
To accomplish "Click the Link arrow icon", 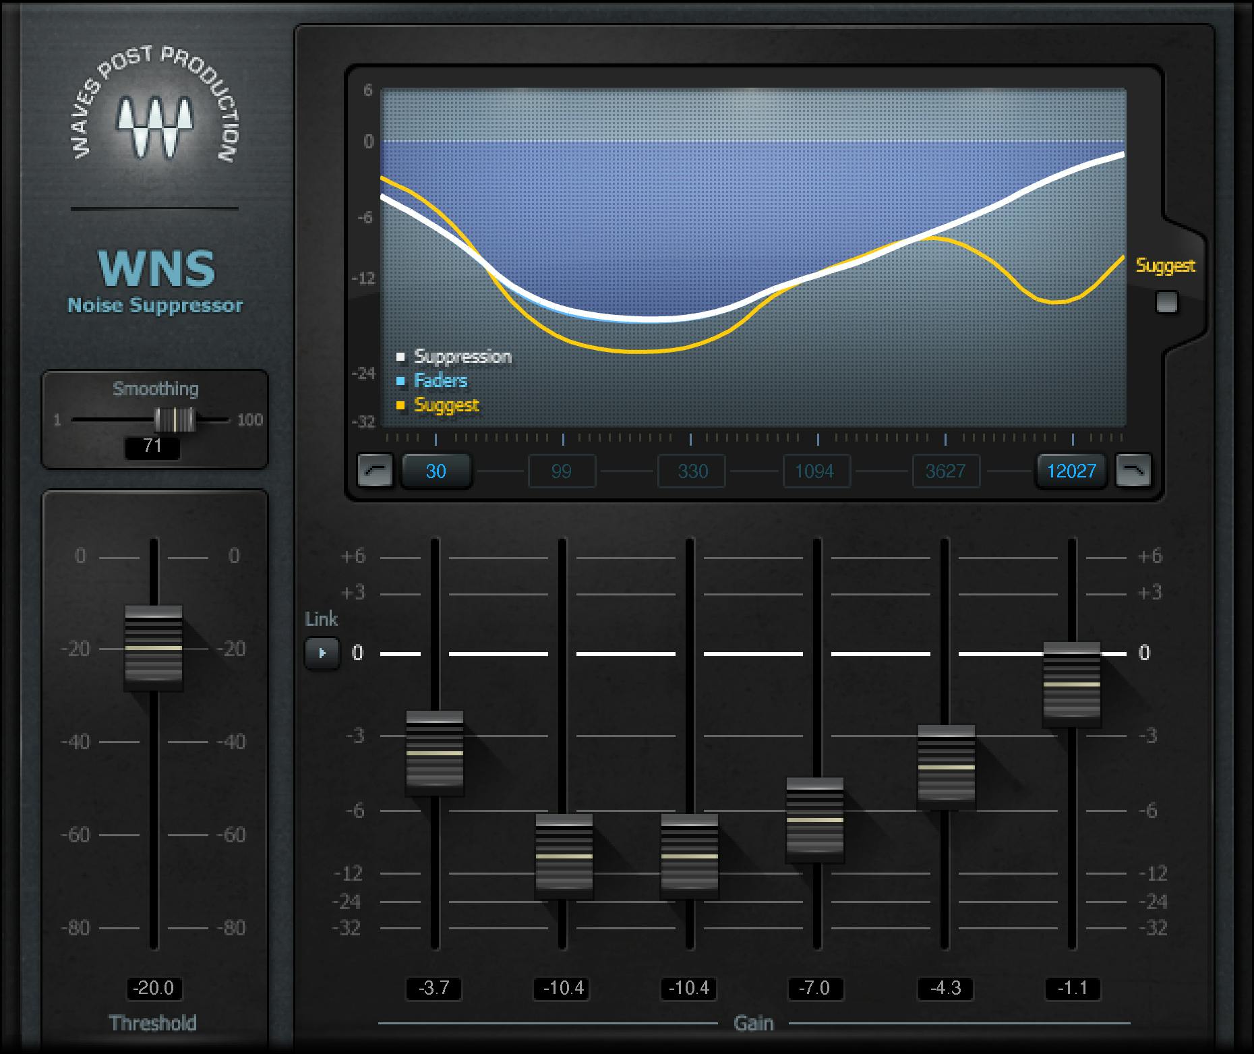I will coord(322,652).
